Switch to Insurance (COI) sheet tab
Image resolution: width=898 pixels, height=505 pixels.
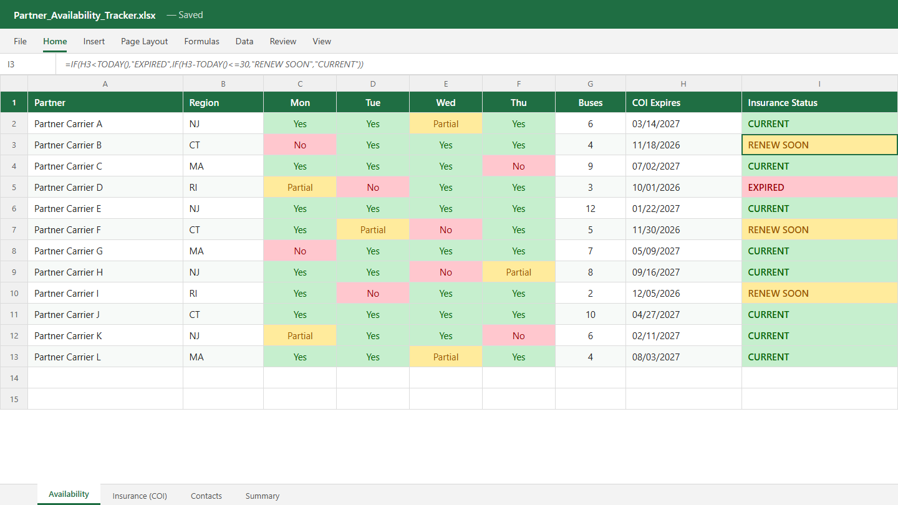click(140, 496)
